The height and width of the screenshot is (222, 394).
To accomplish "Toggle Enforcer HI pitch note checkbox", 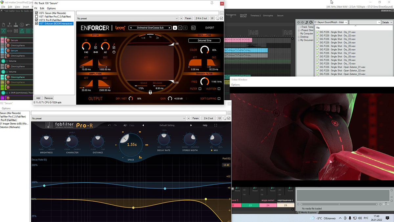I will tap(96, 47).
